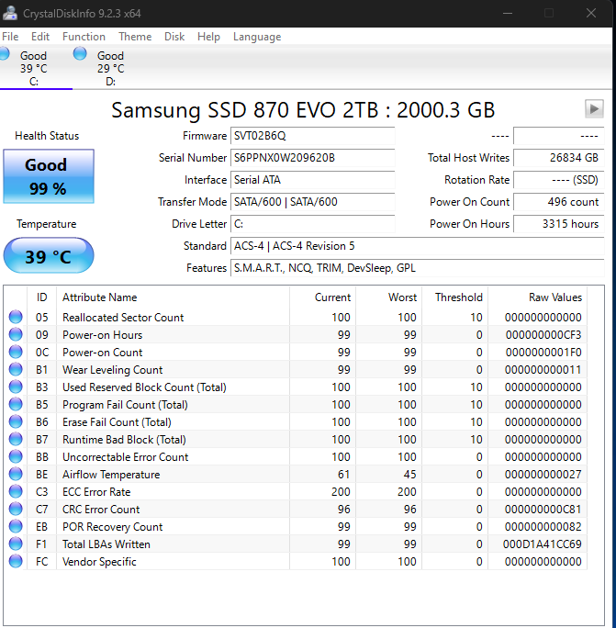Minimize the CrystalDiskInfo window
The image size is (616, 628).
(x=508, y=13)
